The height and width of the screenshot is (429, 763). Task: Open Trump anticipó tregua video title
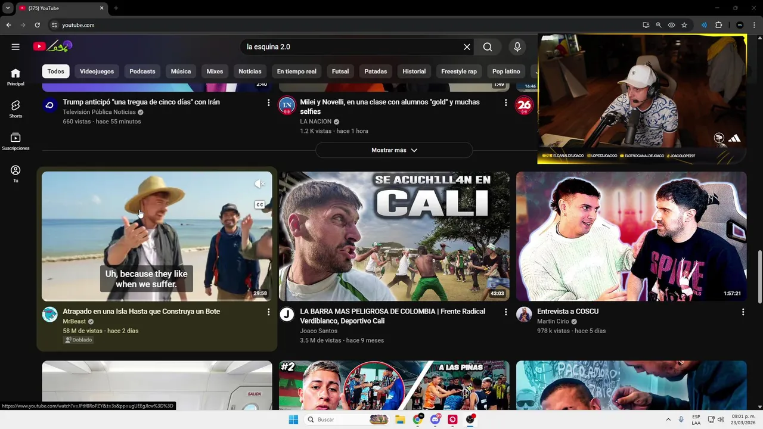tap(141, 102)
